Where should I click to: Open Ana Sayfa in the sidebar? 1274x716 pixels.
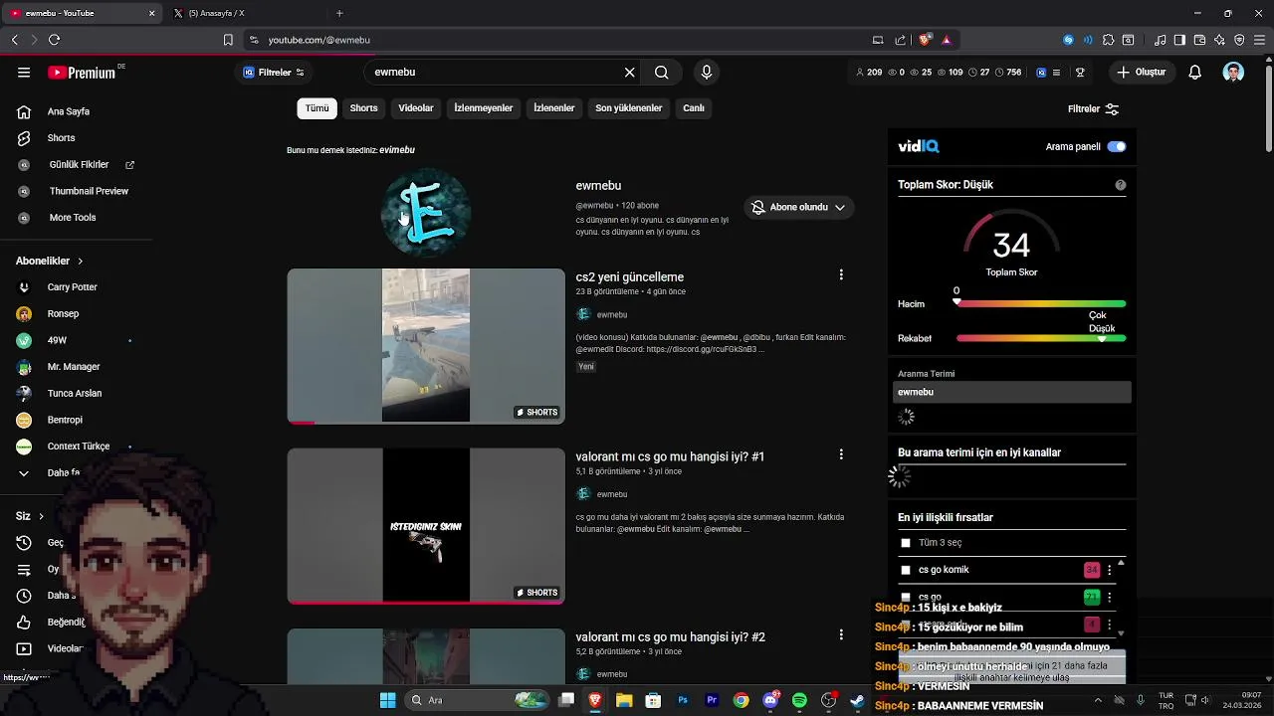pos(69,111)
